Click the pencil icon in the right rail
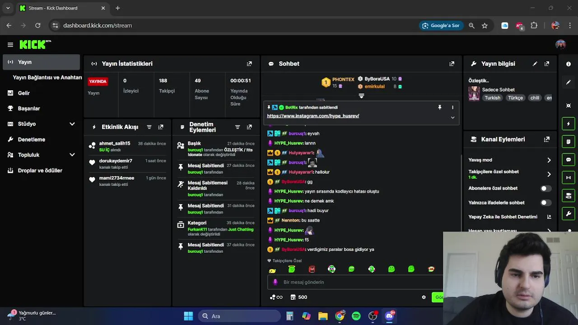This screenshot has height=325, width=578. click(569, 82)
